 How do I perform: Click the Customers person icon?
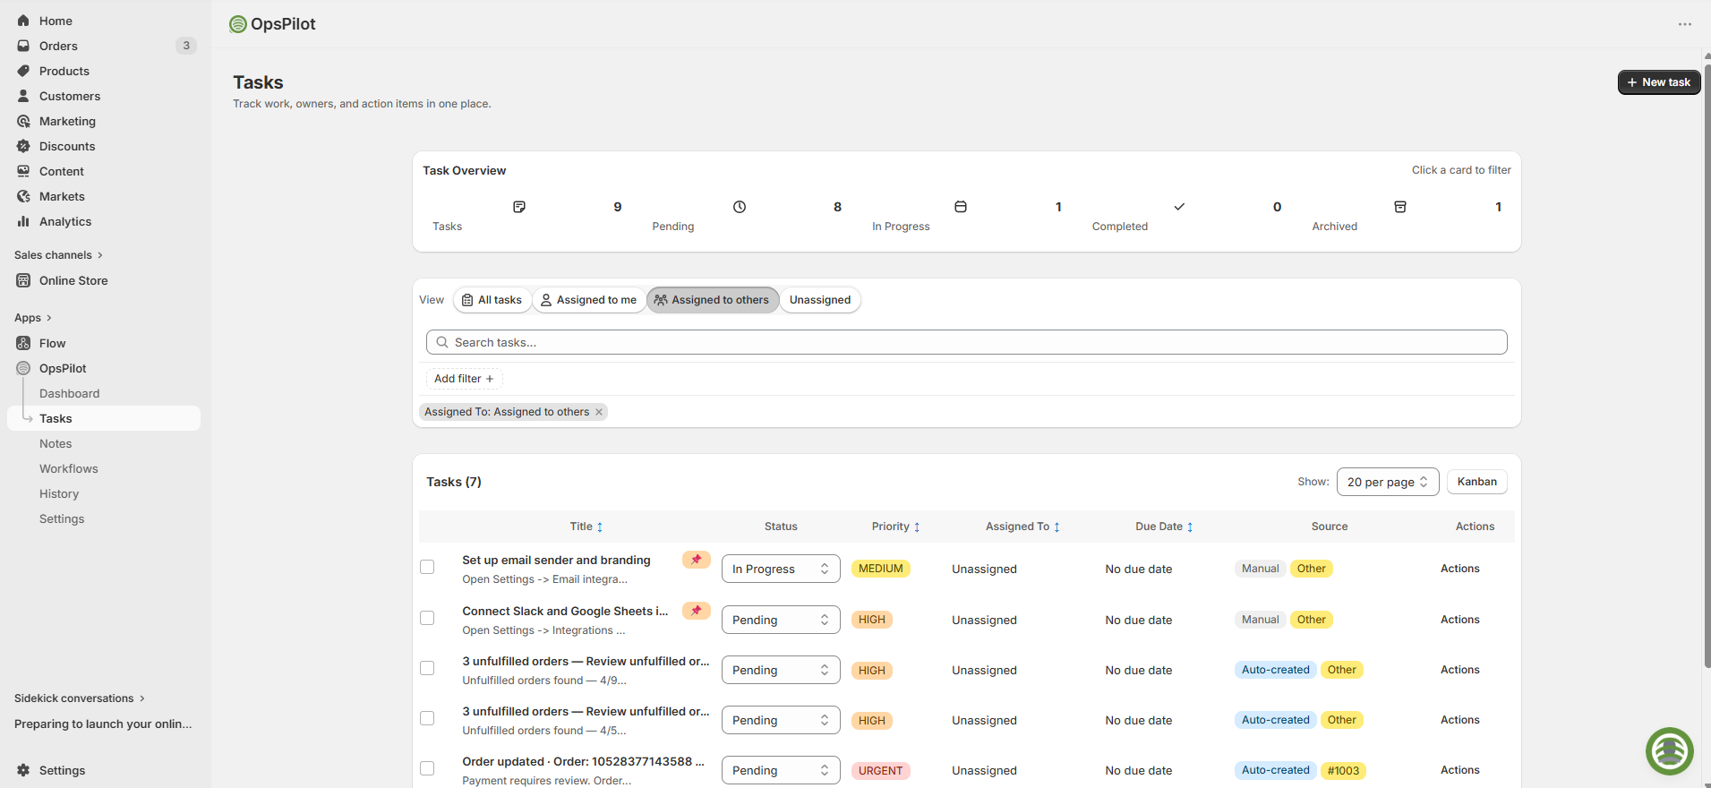tap(23, 96)
